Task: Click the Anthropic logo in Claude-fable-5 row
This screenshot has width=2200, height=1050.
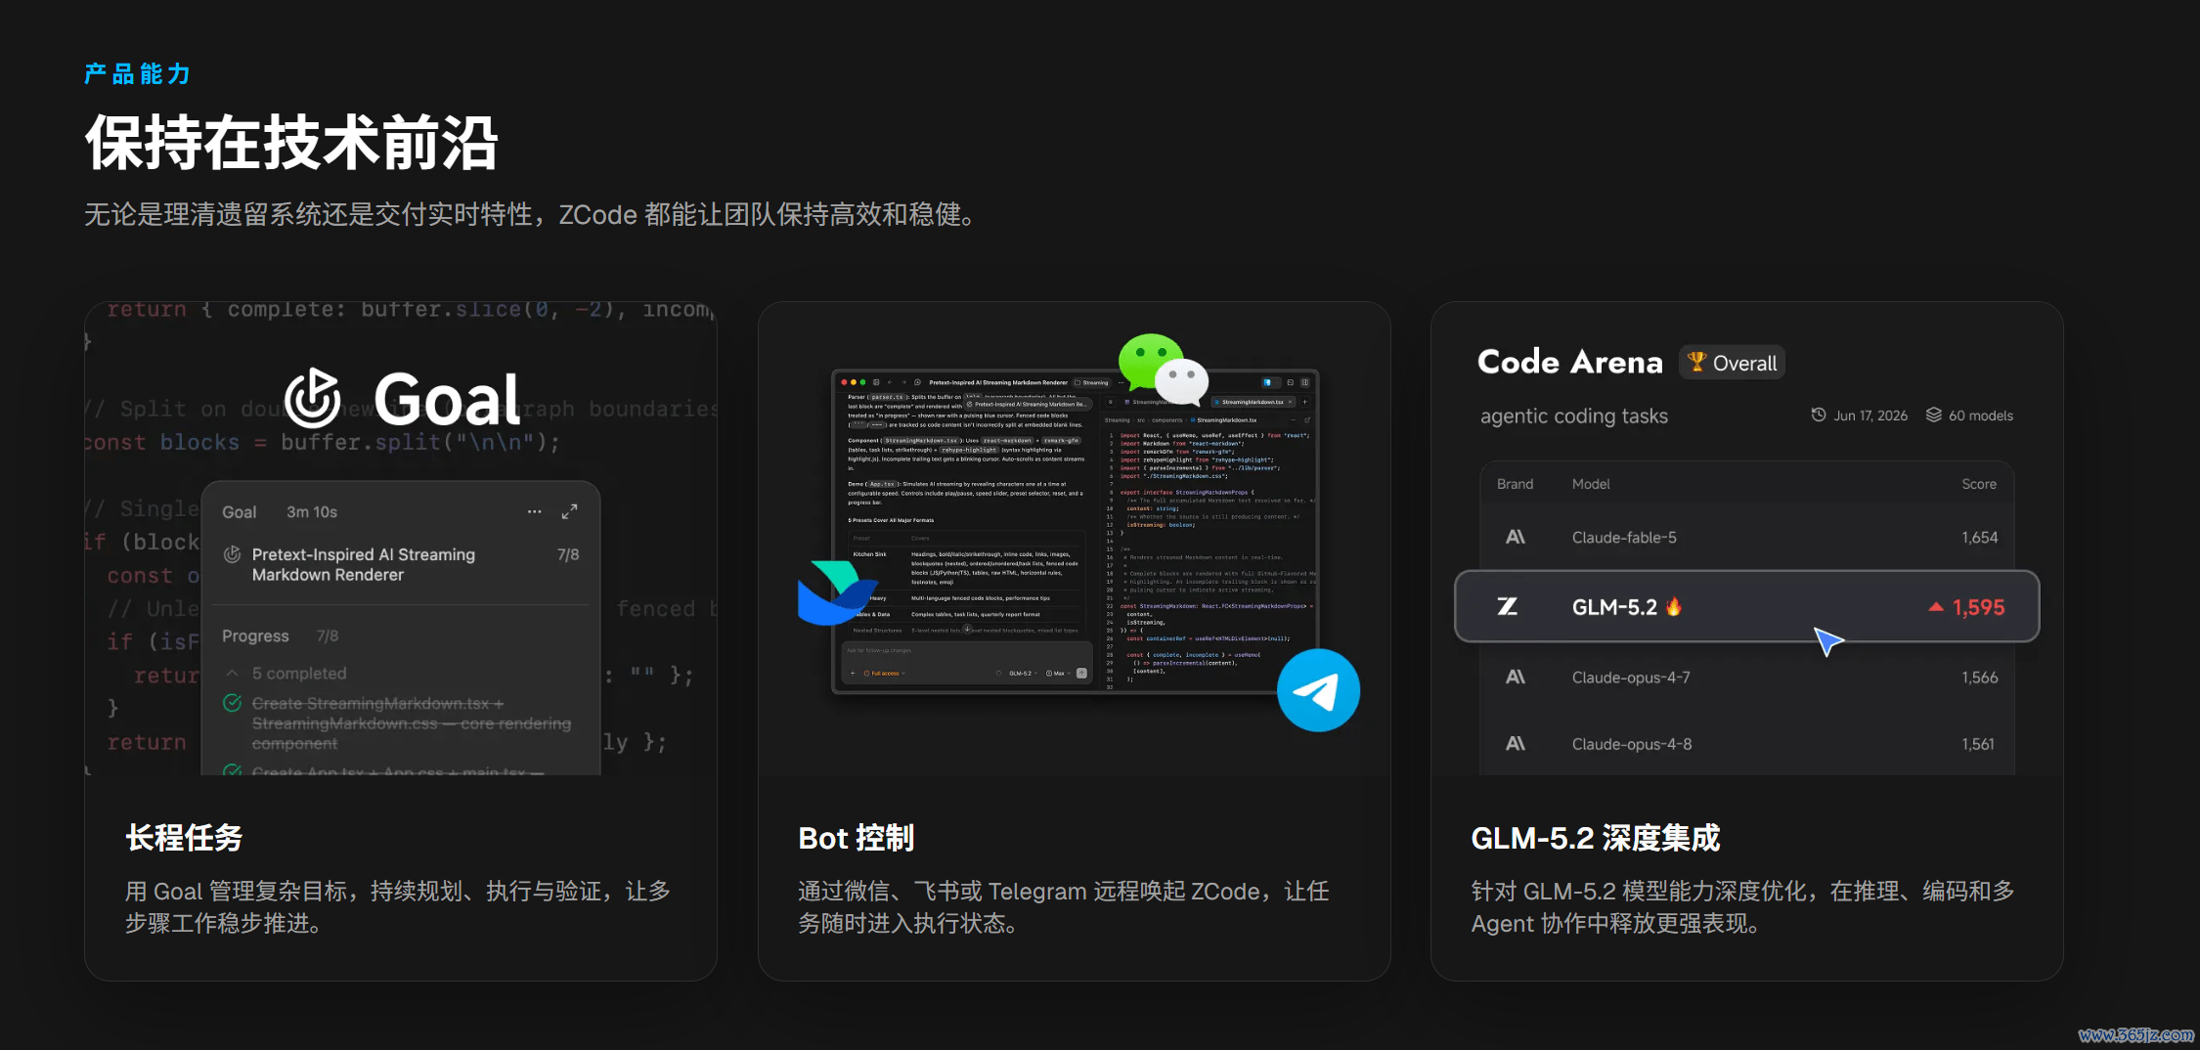Action: pyautogui.click(x=1516, y=537)
